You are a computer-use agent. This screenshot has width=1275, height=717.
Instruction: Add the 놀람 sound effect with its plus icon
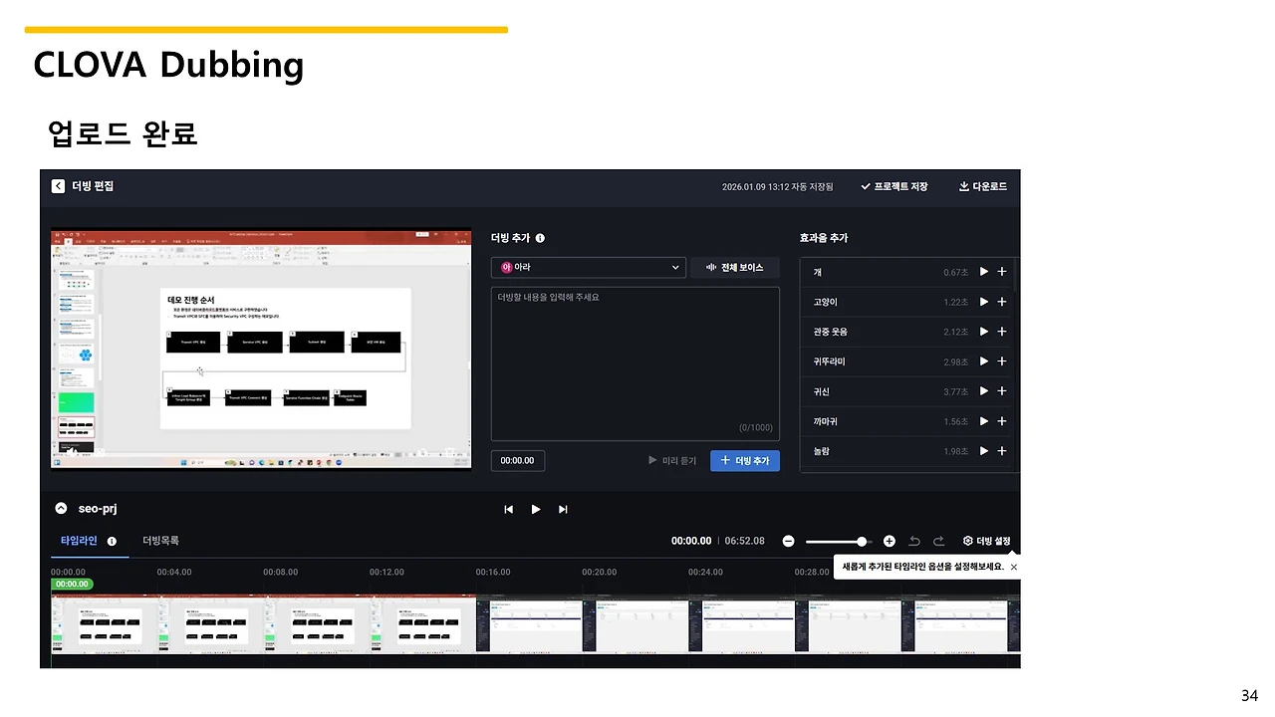[x=1002, y=451]
